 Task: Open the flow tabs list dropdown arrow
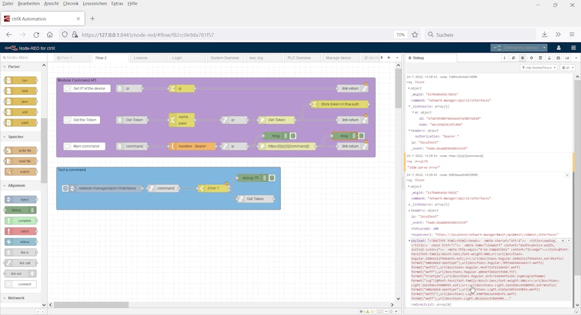397,58
